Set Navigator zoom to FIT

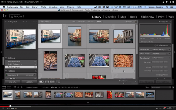23,21
